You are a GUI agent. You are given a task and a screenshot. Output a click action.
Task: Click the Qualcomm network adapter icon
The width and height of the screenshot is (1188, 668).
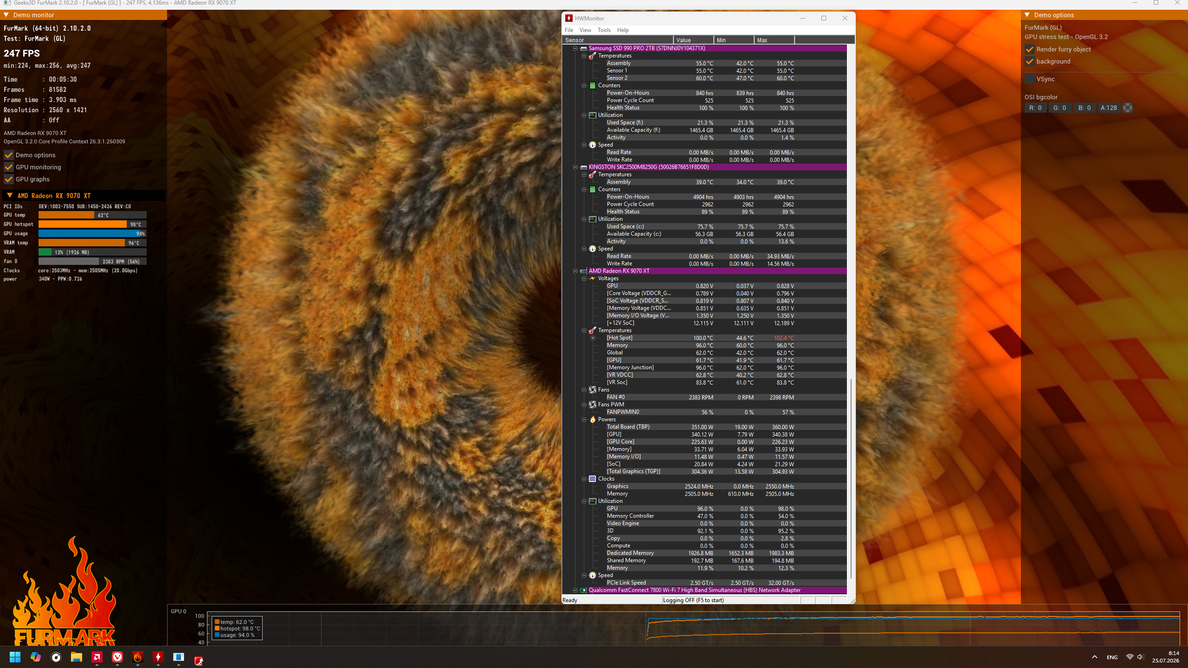click(x=584, y=590)
